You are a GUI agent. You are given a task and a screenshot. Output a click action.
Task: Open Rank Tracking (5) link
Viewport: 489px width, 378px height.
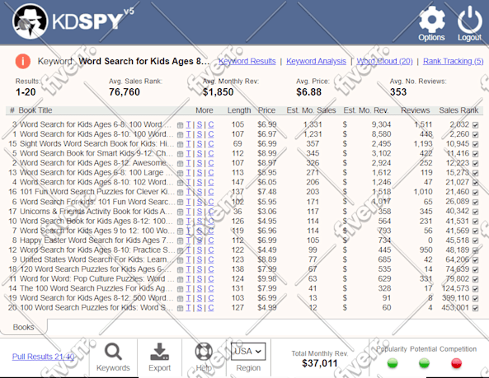pos(454,61)
